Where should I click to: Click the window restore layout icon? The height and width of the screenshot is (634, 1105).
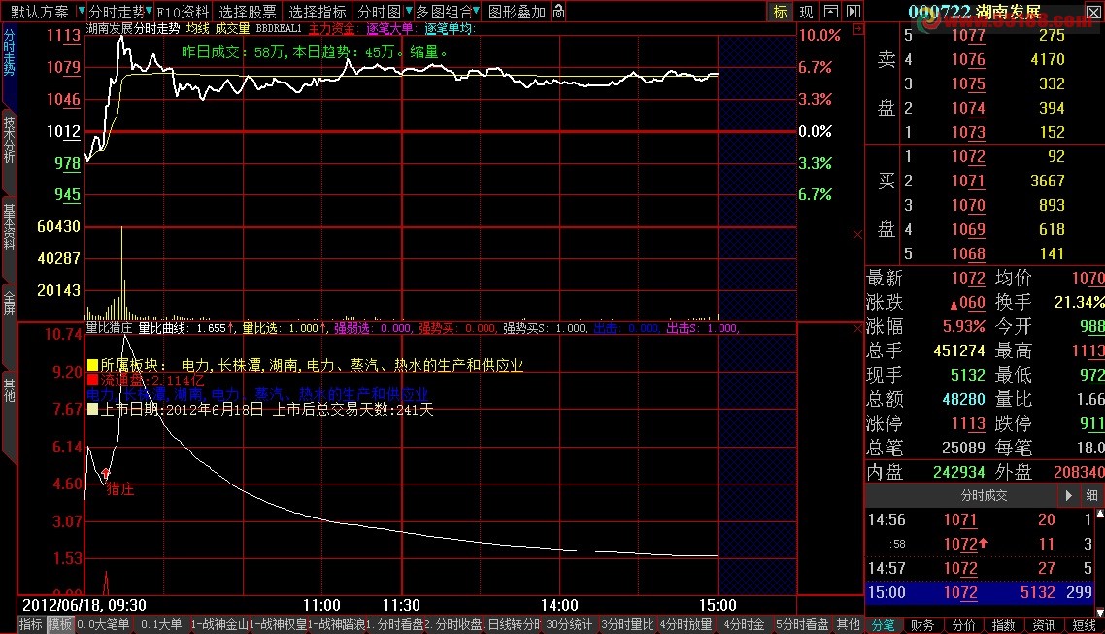pyautogui.click(x=831, y=12)
